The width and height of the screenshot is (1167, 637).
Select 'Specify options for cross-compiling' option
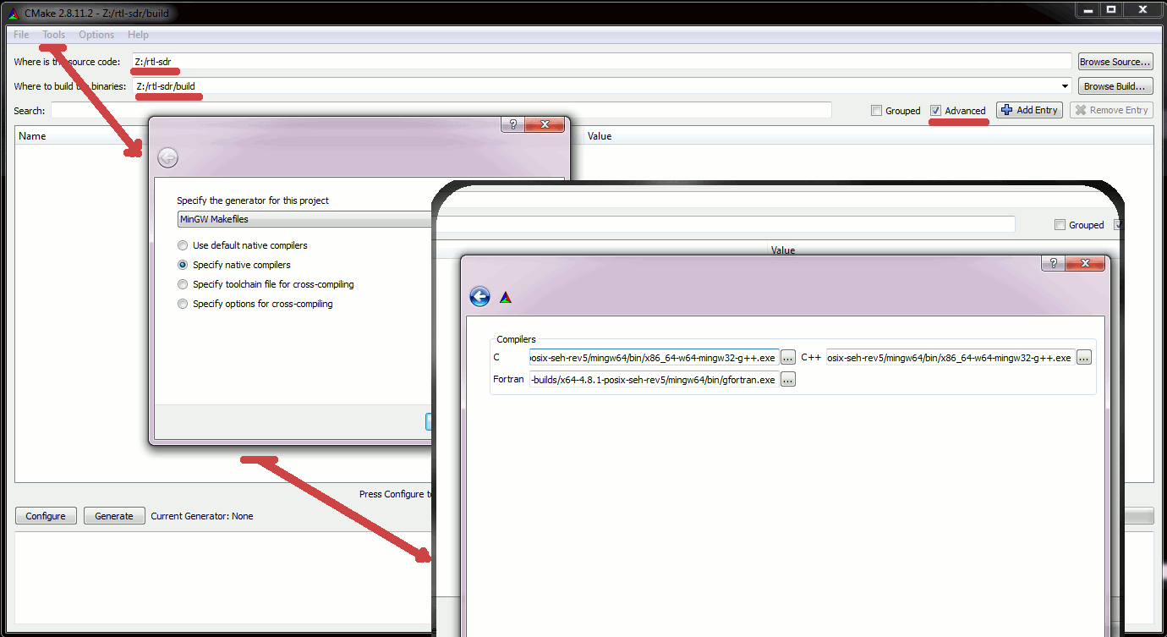pyautogui.click(x=183, y=304)
